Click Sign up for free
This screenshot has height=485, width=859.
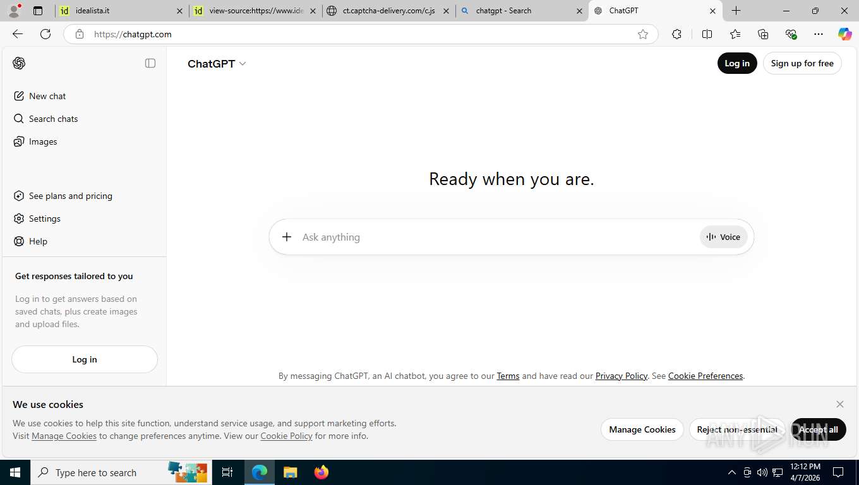pos(802,63)
